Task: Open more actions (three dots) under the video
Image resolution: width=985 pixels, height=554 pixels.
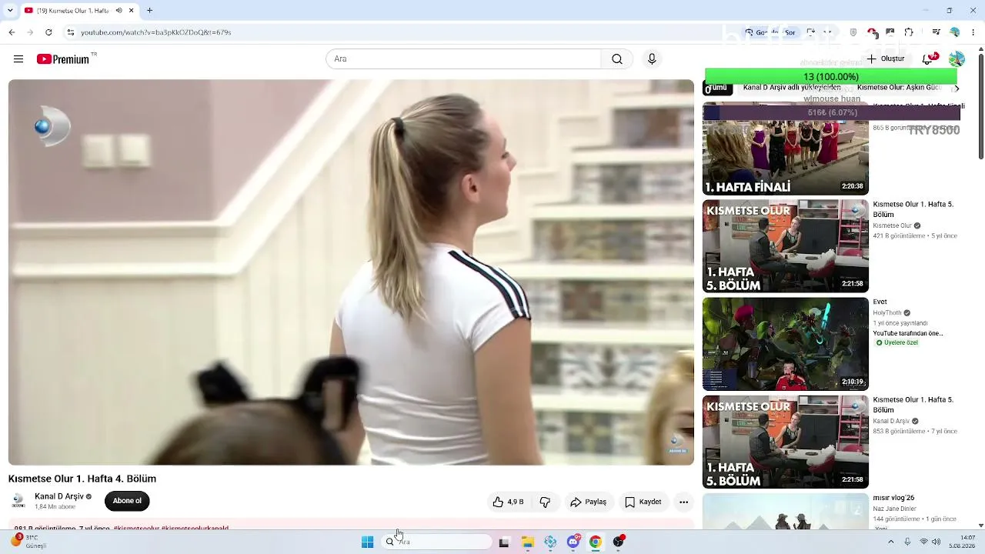Action: pos(683,502)
